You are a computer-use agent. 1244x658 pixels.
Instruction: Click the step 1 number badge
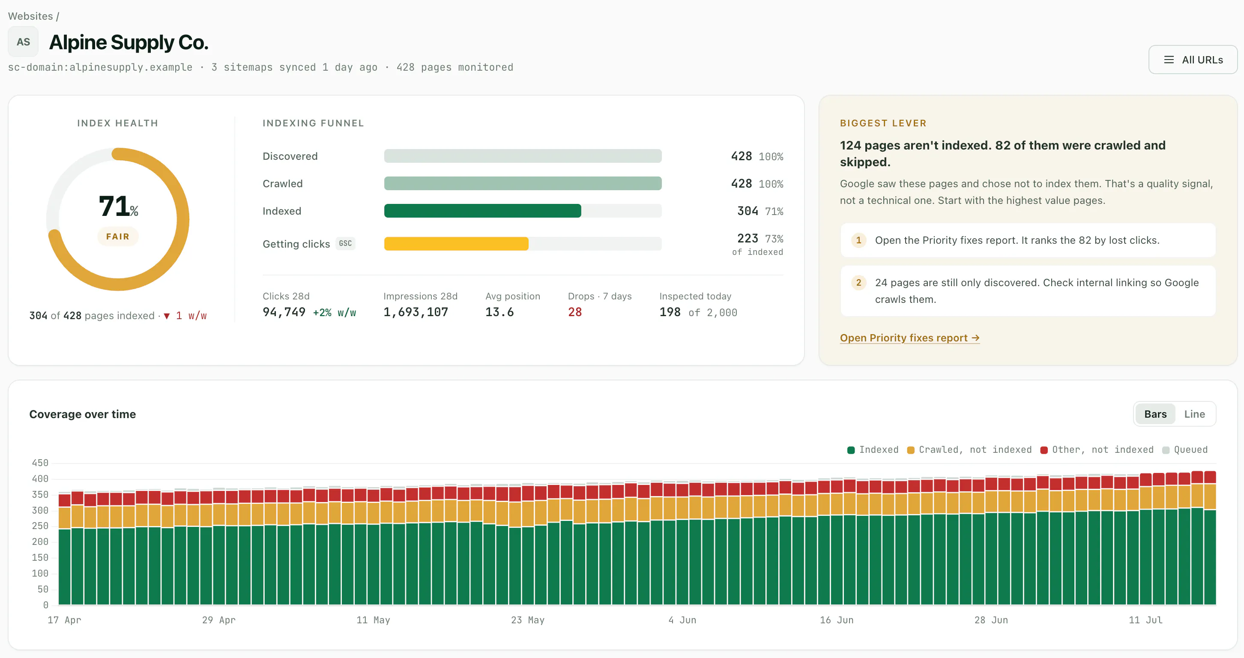[858, 240]
